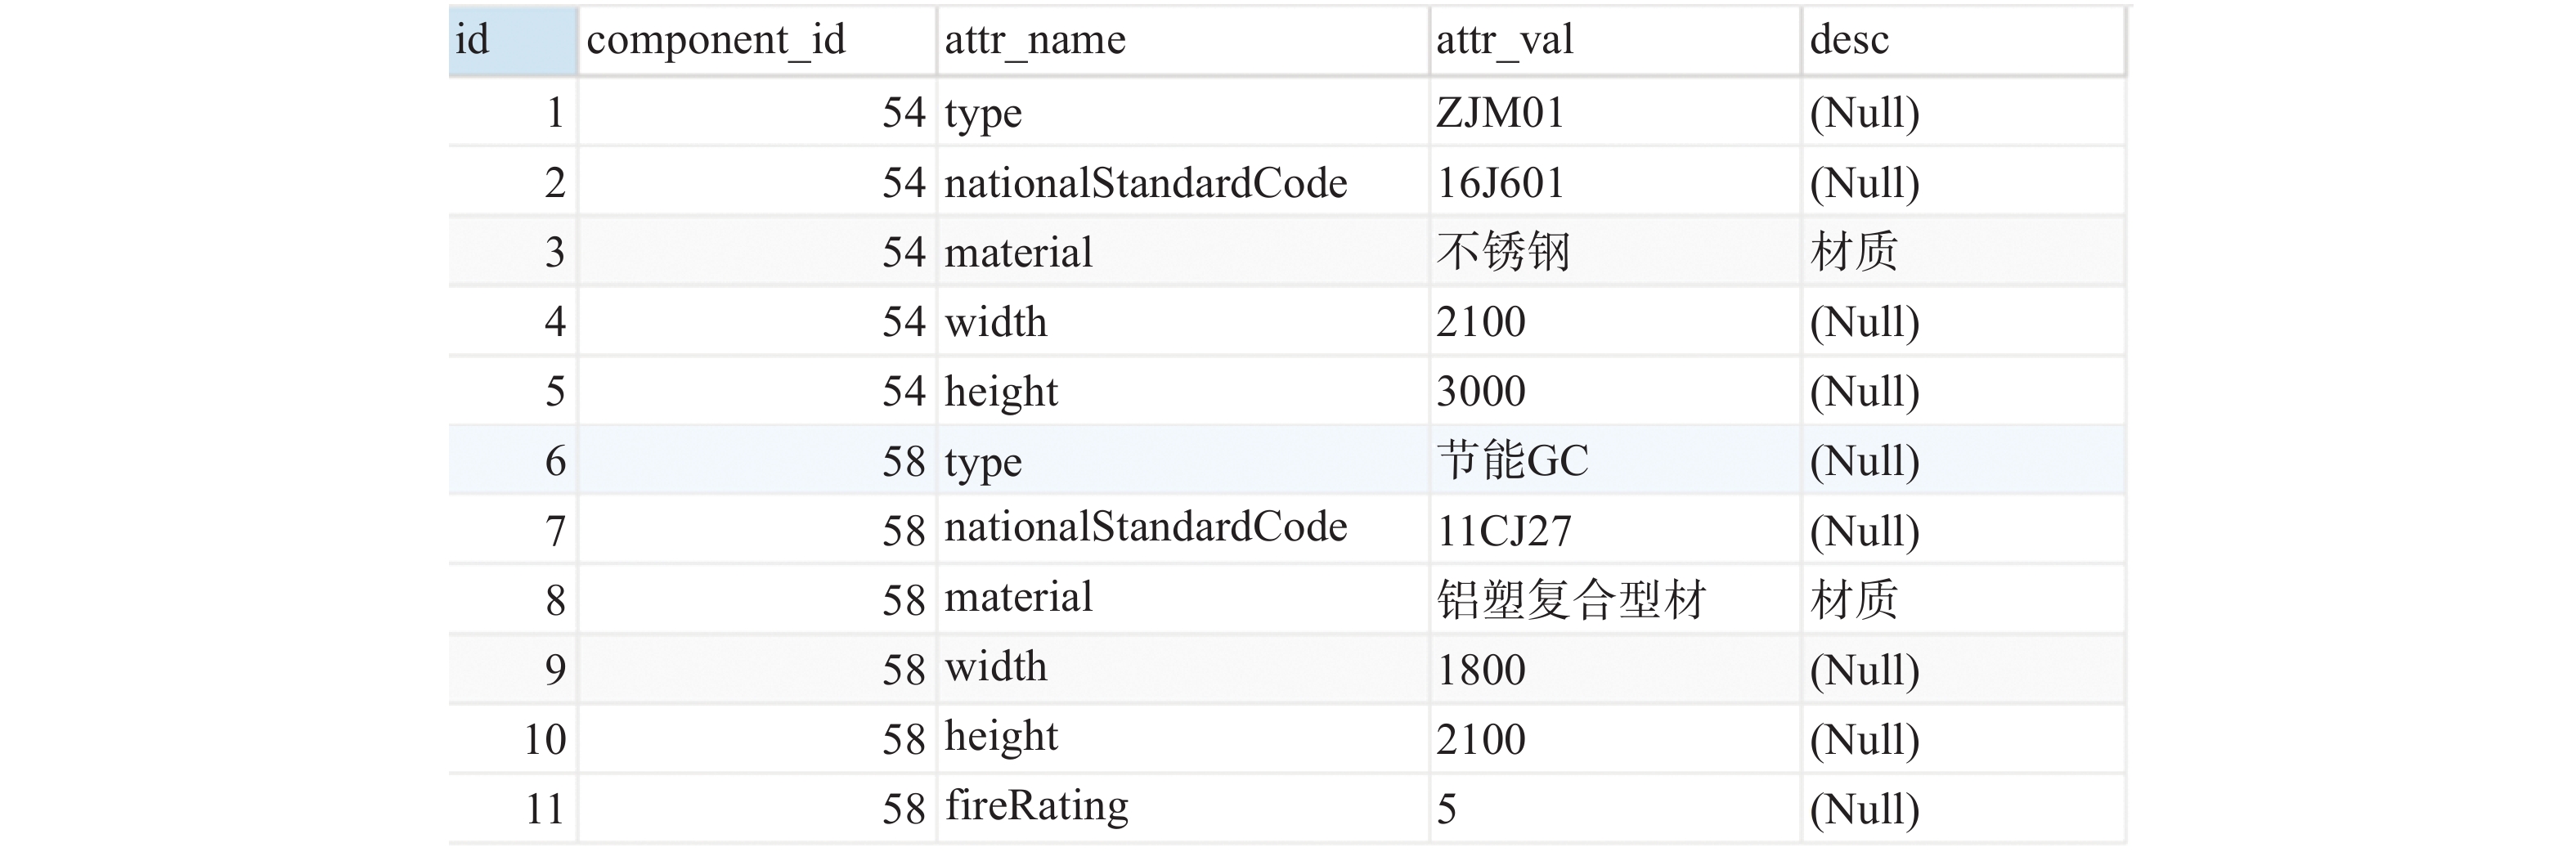The image size is (2576, 852).
Task: Sort by the id column header
Action: [513, 41]
